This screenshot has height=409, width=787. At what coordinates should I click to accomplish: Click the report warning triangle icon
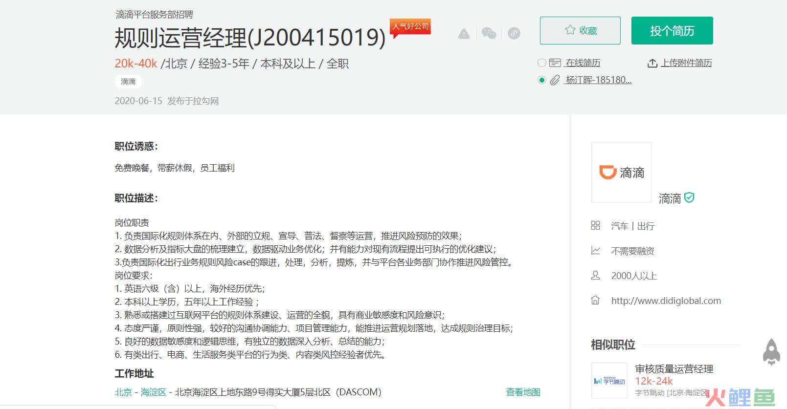coord(464,34)
